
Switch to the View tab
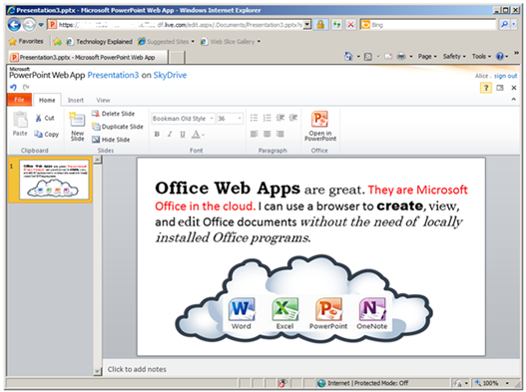[103, 100]
